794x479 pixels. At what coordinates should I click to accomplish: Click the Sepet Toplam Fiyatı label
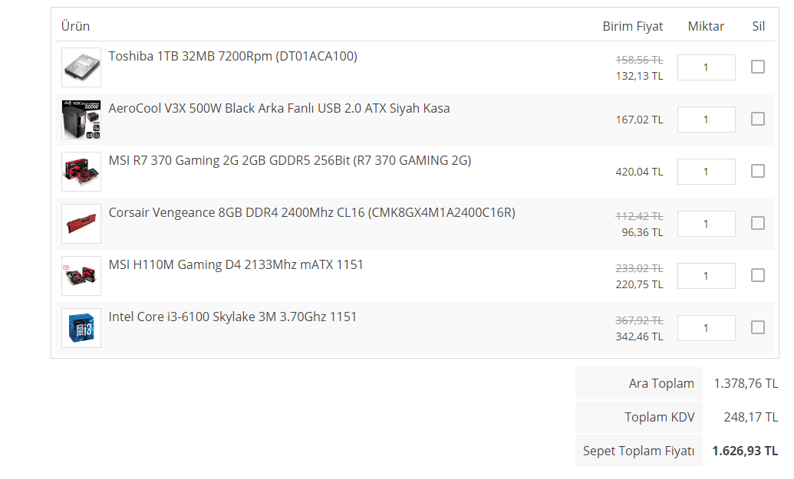point(638,451)
